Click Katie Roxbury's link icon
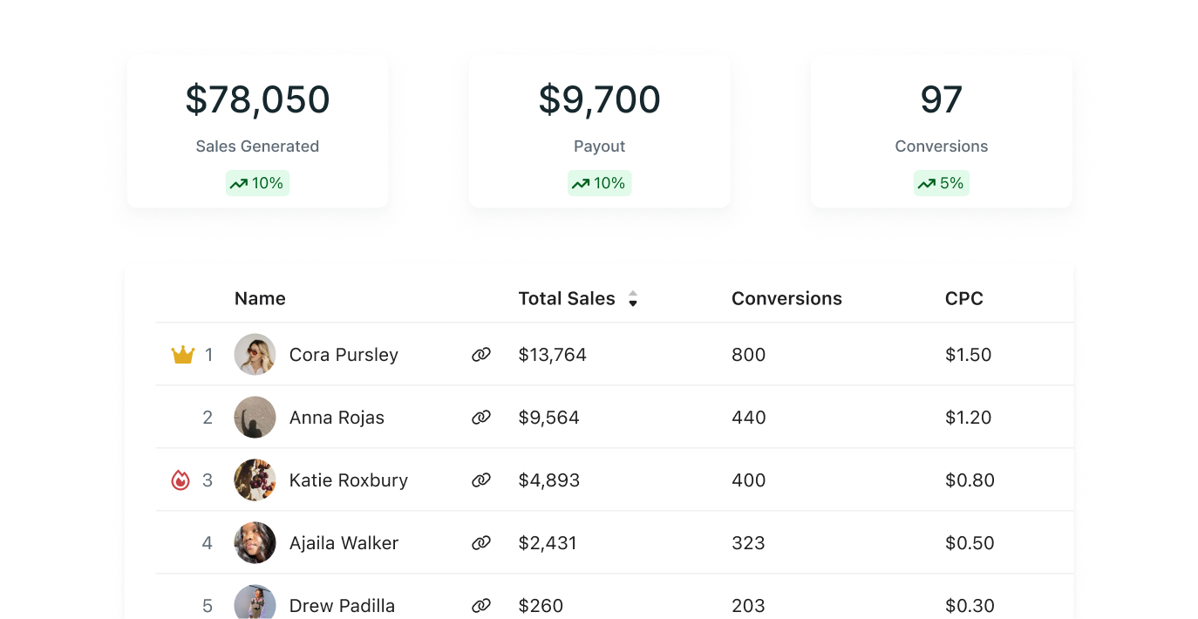The height and width of the screenshot is (619, 1198). tap(481, 480)
